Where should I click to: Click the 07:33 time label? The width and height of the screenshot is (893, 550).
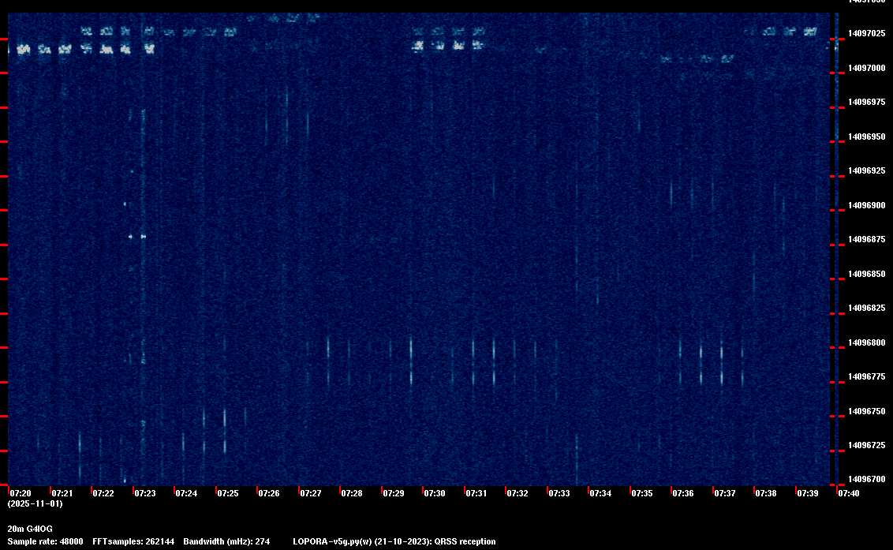click(x=559, y=493)
